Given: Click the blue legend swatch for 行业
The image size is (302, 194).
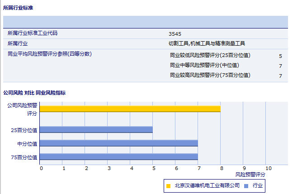Looking at the screenshot, I should (x=246, y=186).
